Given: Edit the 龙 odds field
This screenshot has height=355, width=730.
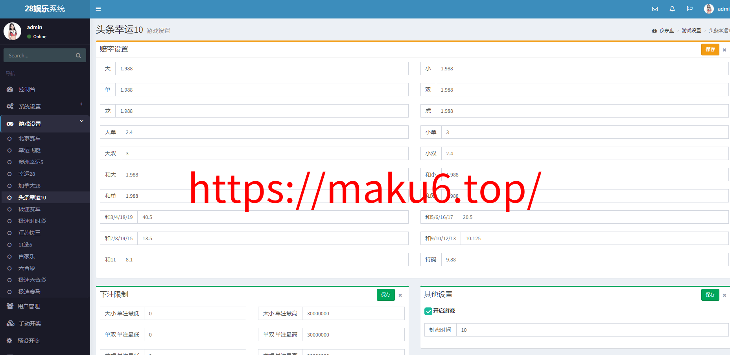Looking at the screenshot, I should [x=262, y=111].
